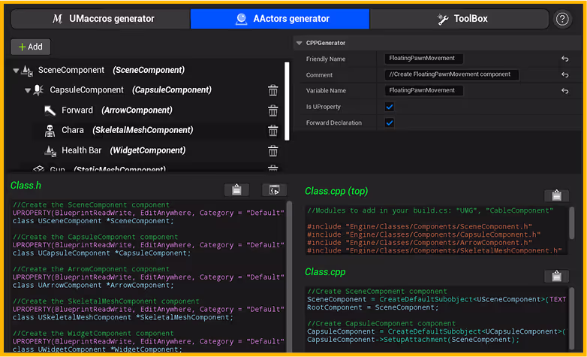
Task: Open the help question mark button
Action: tap(562, 19)
